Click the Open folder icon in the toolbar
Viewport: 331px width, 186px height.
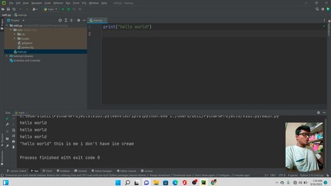coord(3,9)
